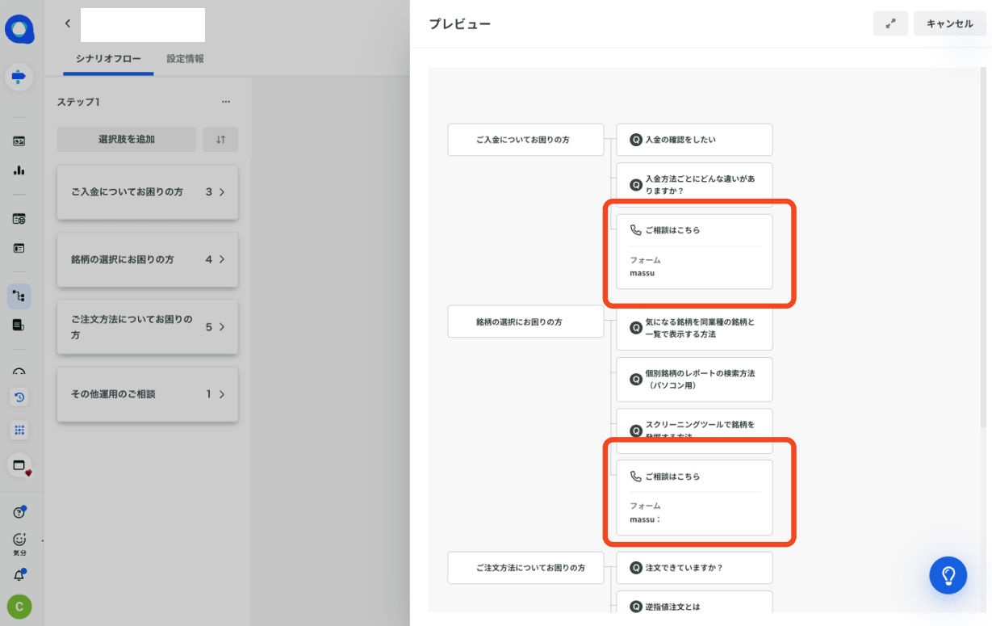Click the 気分 mood smiley icon
Screen dimensions: 992x626
pyautogui.click(x=19, y=540)
